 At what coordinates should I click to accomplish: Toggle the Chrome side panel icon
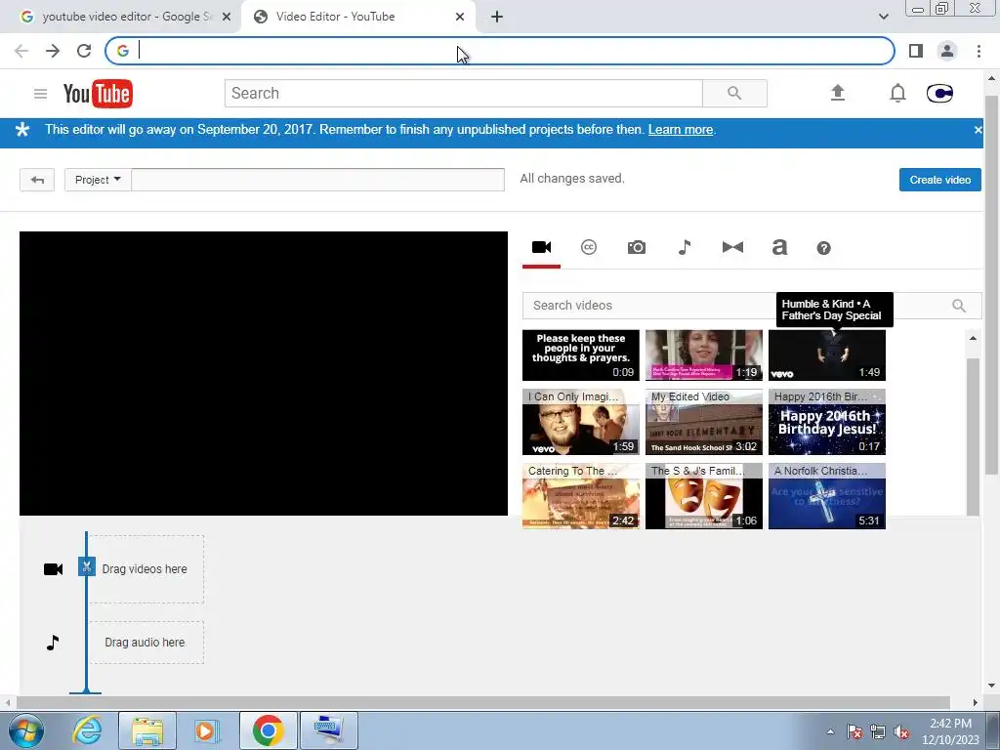[916, 51]
